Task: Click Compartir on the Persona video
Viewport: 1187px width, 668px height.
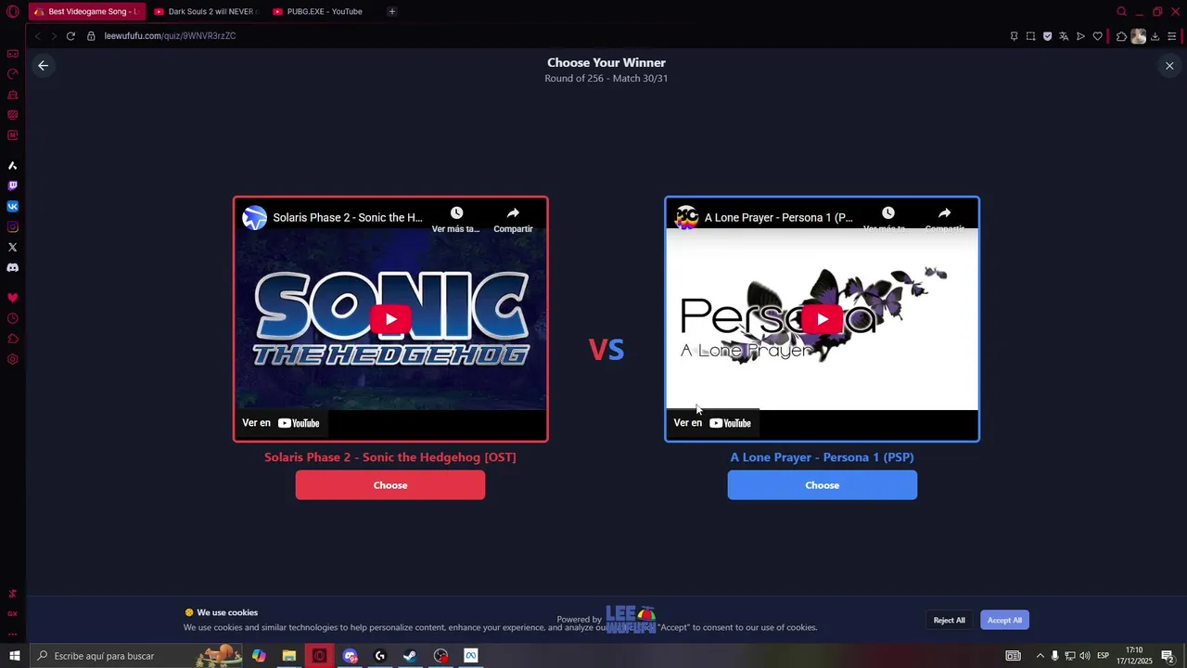Action: coord(944,220)
